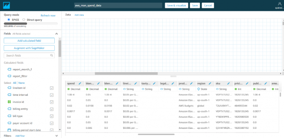Click the pencil icon on the publ... column

click(x=266, y=83)
